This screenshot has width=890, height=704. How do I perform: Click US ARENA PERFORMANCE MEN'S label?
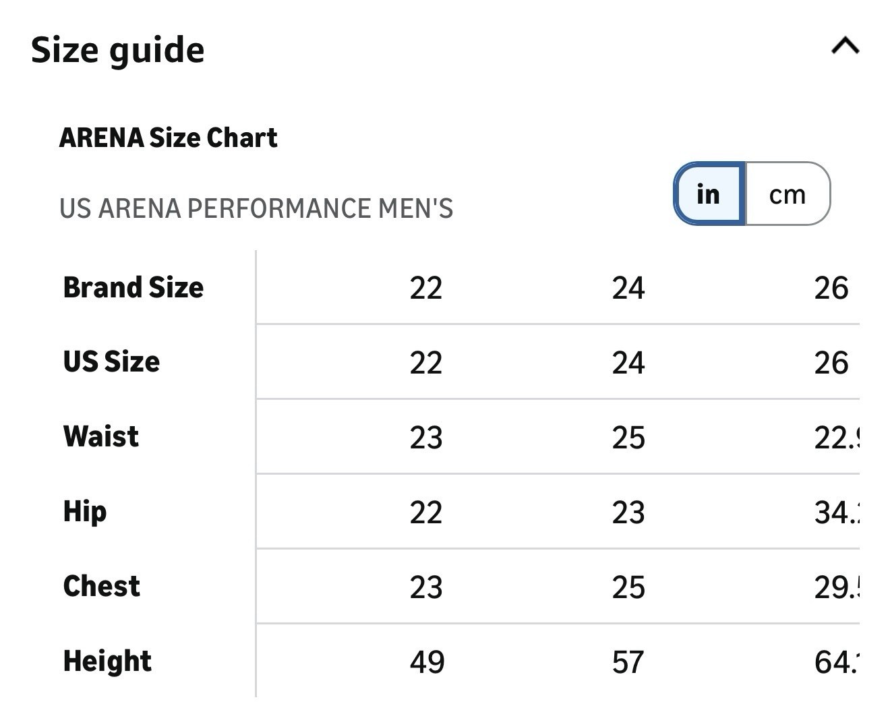point(256,208)
